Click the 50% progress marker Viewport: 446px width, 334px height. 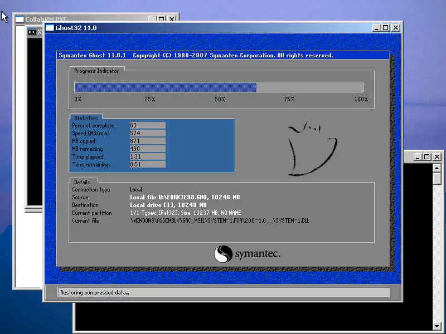[x=220, y=99]
